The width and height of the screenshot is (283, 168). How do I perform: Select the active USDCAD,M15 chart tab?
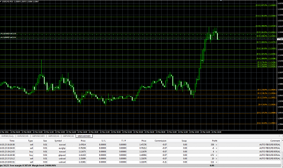click(x=84, y=136)
